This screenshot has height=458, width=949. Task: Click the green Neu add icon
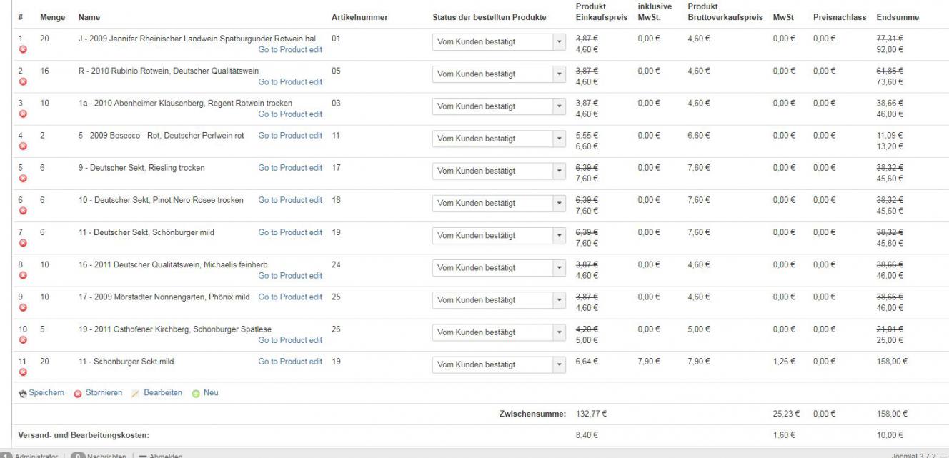(x=194, y=393)
